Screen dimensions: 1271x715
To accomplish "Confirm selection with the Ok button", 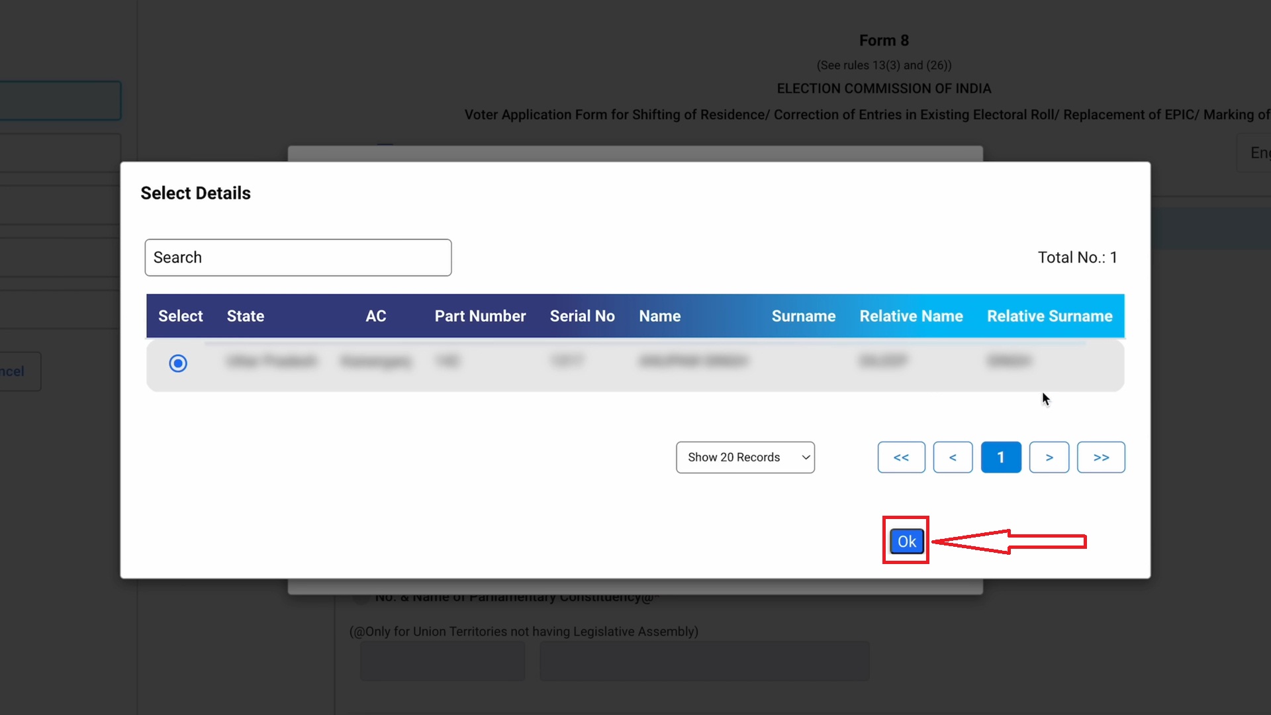I will click(x=906, y=540).
